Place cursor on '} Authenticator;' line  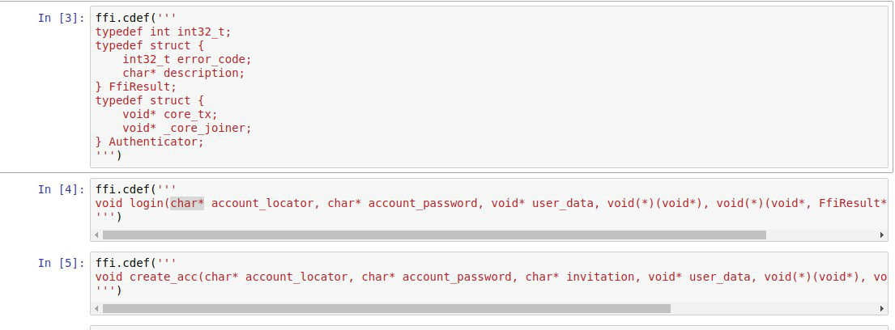click(x=149, y=142)
